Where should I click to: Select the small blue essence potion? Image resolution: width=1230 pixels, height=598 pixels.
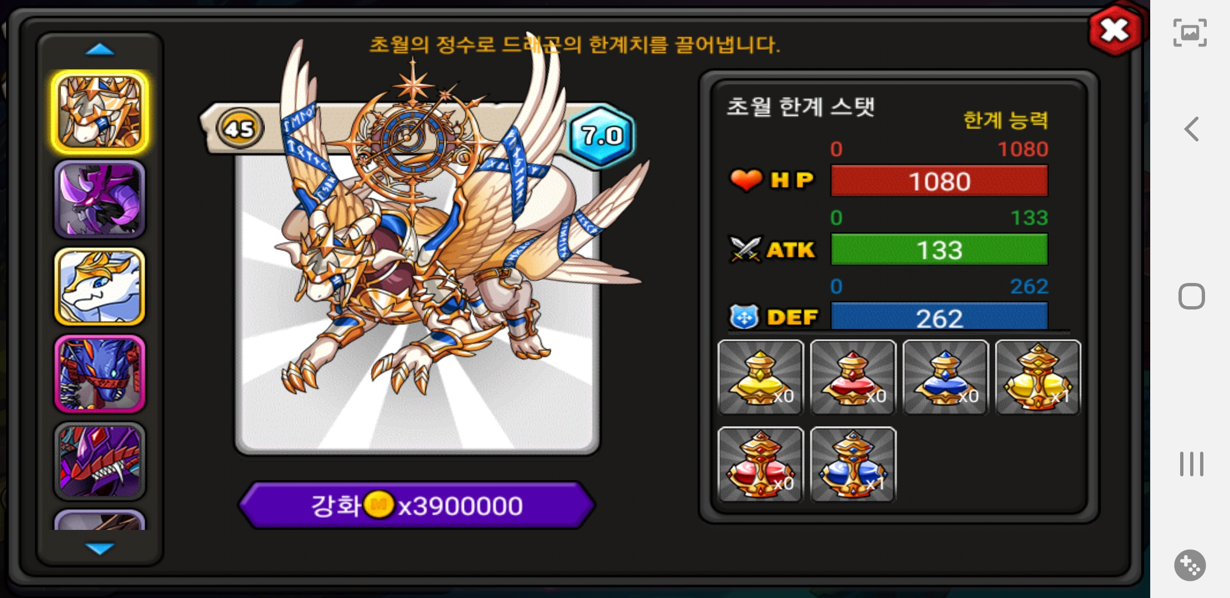946,378
